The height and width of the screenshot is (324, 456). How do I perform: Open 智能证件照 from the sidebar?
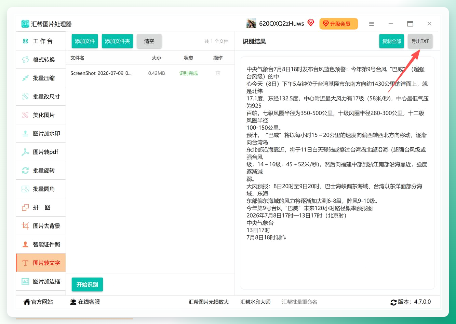(x=41, y=244)
